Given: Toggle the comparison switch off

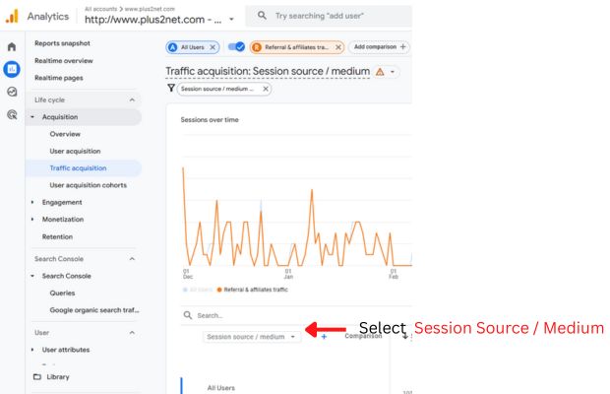Looking at the screenshot, I should [236, 47].
